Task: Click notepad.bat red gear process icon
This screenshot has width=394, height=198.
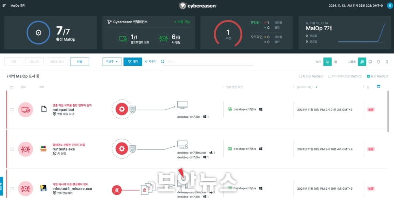Action: [122, 109]
